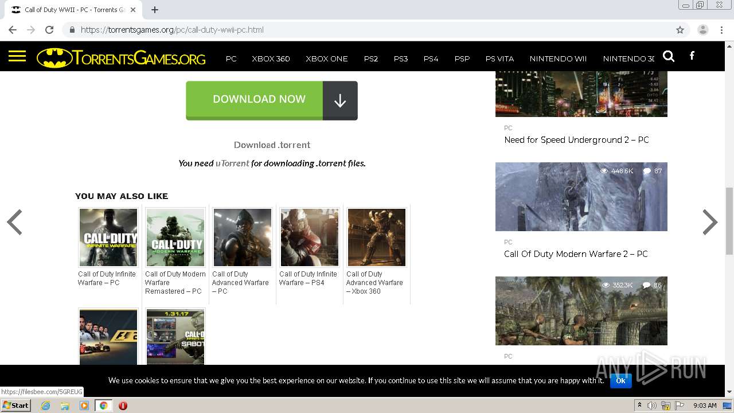View site security lock info

click(72, 30)
